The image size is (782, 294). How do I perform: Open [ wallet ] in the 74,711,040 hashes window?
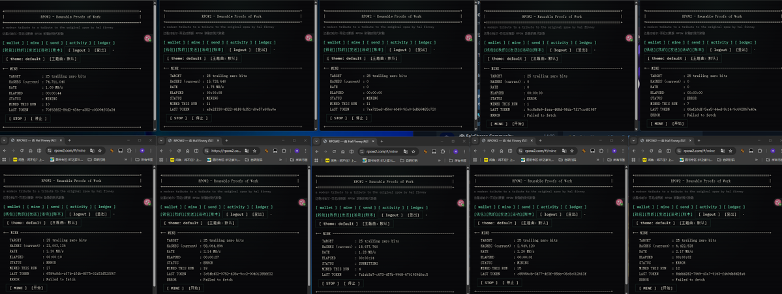coord(13,42)
